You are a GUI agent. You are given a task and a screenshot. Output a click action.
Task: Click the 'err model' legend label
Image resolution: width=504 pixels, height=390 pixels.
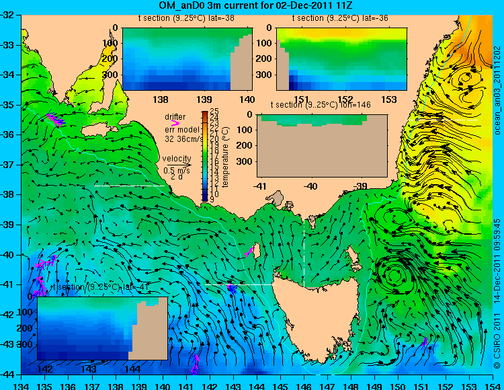pyautogui.click(x=182, y=130)
